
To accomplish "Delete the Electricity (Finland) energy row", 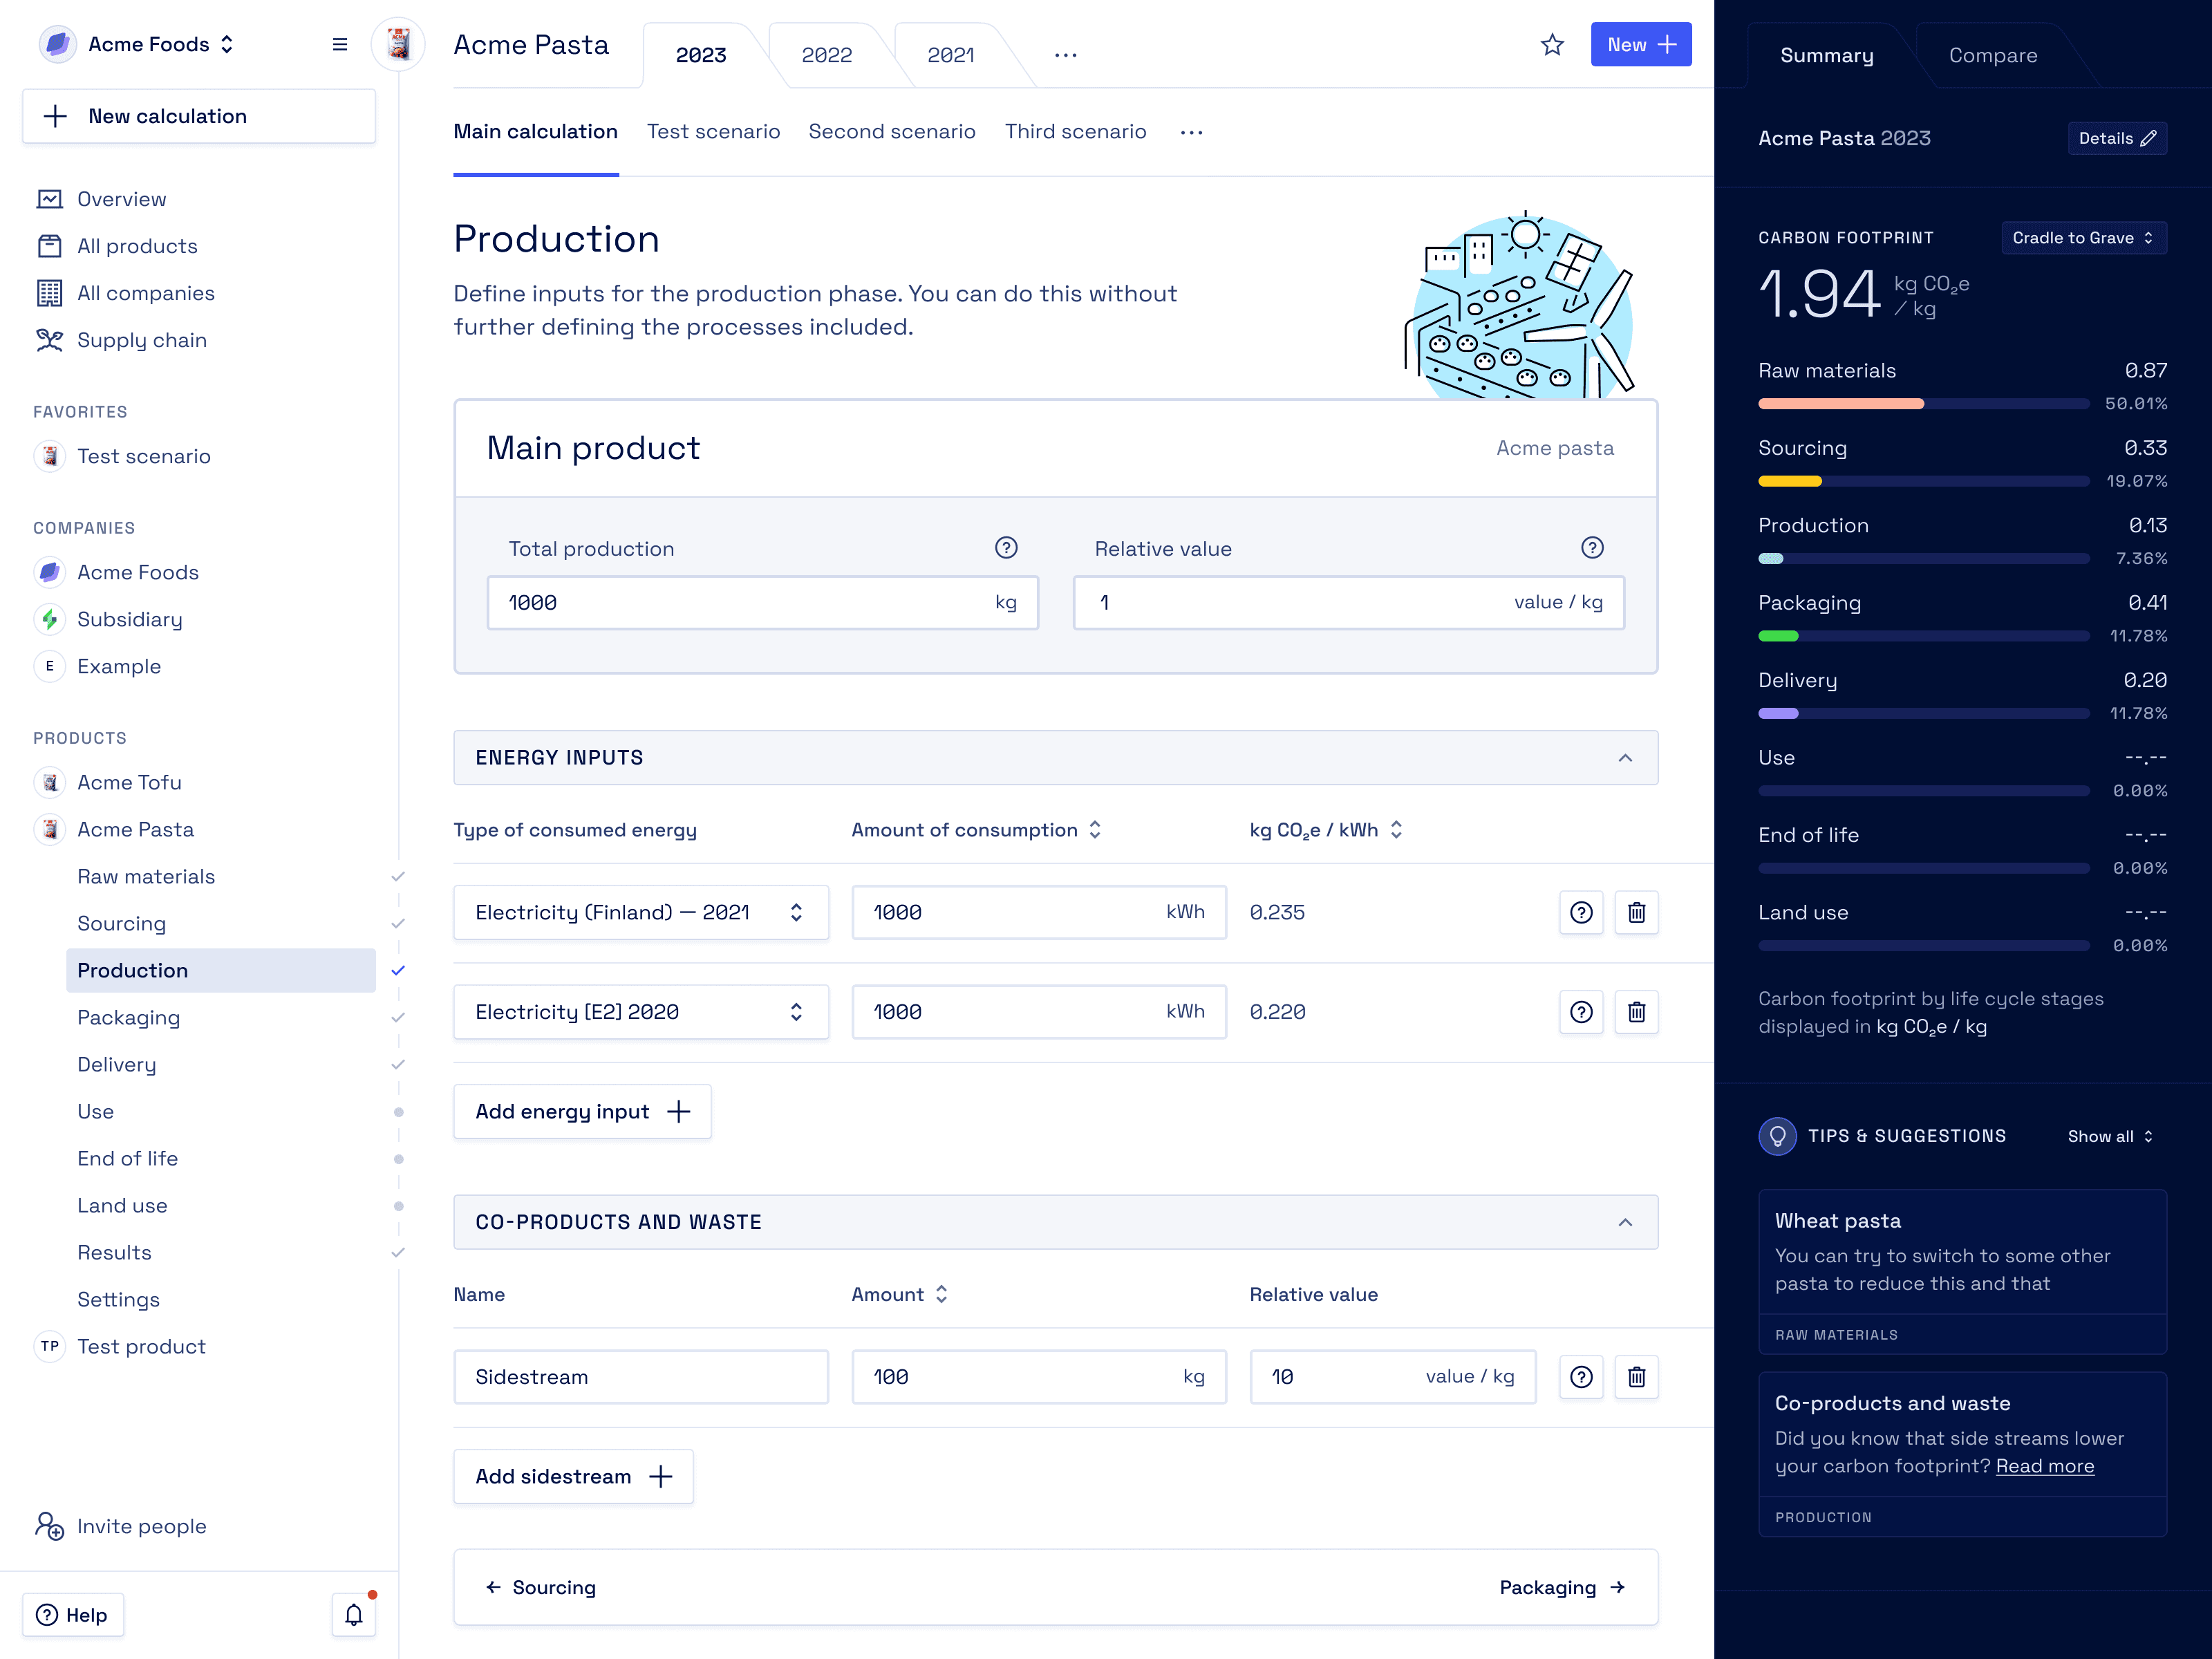I will [1636, 912].
